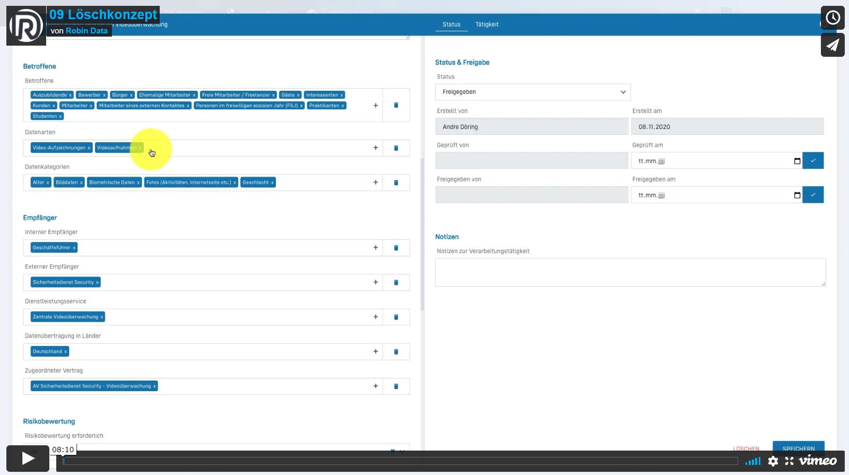Open Vimeo player settings gear
The height and width of the screenshot is (475, 849).
[x=773, y=461]
